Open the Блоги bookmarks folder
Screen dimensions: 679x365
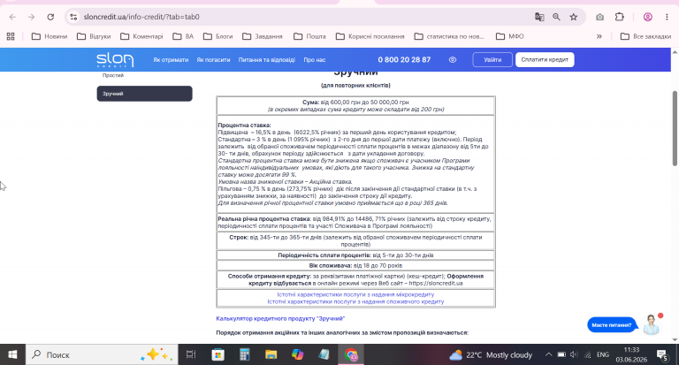[218, 36]
